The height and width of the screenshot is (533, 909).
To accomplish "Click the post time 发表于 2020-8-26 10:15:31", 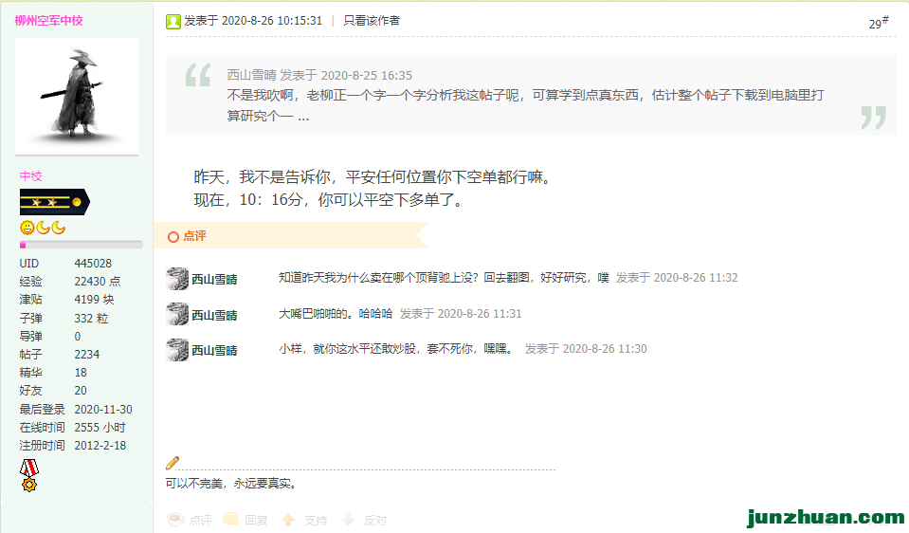I will [x=253, y=21].
